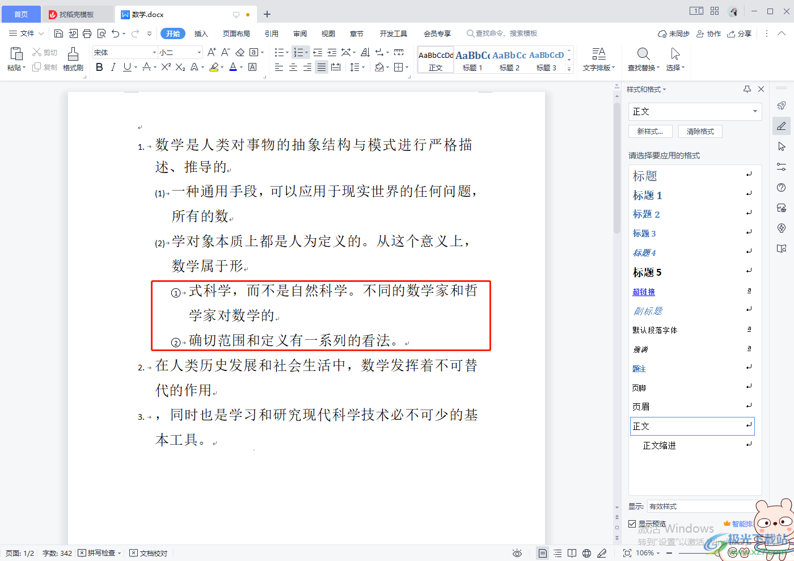Toggle Italic formatting
Viewport: 794px width, 561px height.
113,67
